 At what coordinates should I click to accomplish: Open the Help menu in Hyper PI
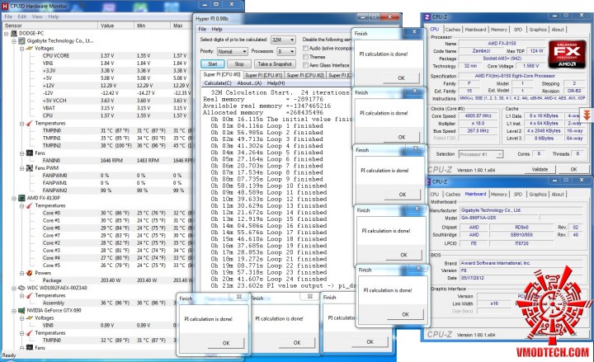[217, 29]
